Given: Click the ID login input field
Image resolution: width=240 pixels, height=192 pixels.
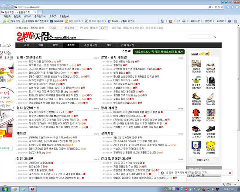Looking at the screenshot, I should [x=55, y=28].
